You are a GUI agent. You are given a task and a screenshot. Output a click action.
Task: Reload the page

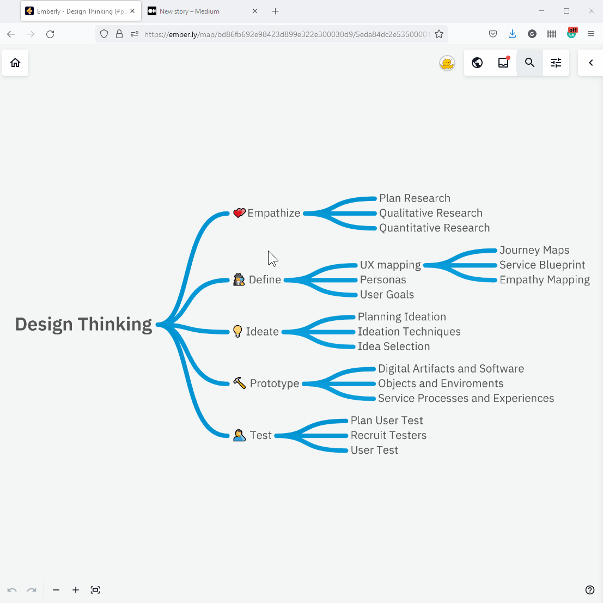coord(50,34)
